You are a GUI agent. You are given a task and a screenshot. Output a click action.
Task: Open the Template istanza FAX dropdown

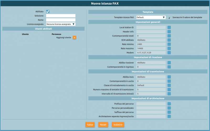pos(151,17)
